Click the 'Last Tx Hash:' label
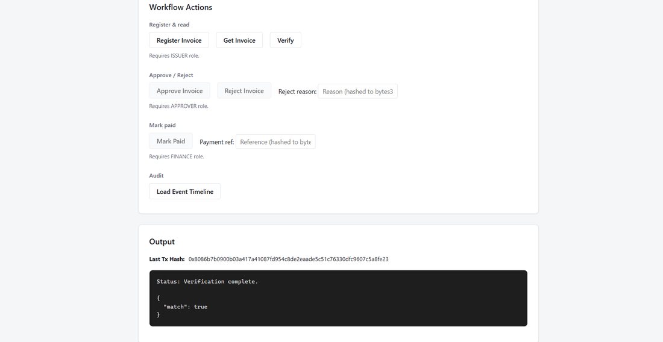663x342 pixels. point(167,260)
